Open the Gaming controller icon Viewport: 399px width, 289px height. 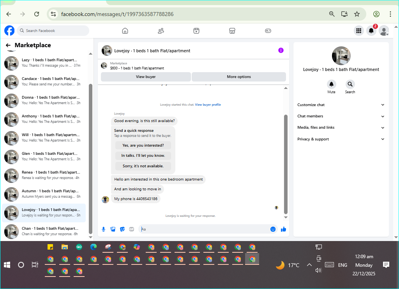268,31
